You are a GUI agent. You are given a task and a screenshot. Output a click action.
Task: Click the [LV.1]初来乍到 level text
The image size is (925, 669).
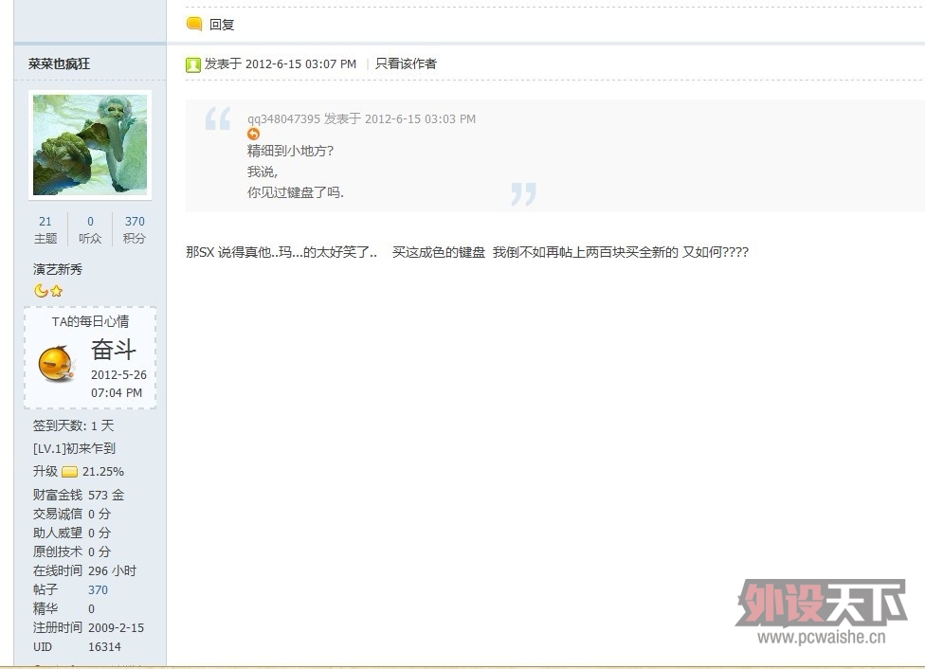[74, 448]
